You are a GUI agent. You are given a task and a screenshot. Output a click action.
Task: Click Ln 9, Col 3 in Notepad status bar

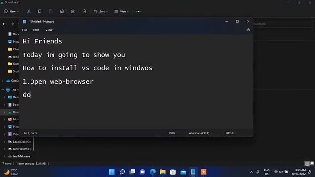pyautogui.click(x=31, y=133)
